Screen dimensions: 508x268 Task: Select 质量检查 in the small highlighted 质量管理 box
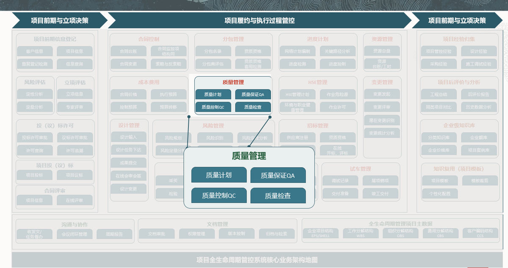253,107
